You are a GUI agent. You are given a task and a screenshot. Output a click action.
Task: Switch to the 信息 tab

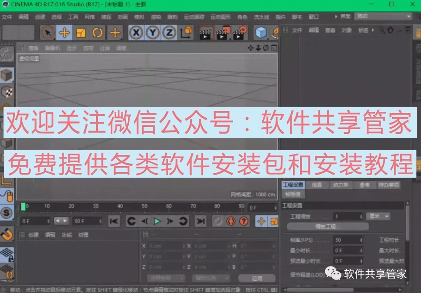tap(317, 185)
